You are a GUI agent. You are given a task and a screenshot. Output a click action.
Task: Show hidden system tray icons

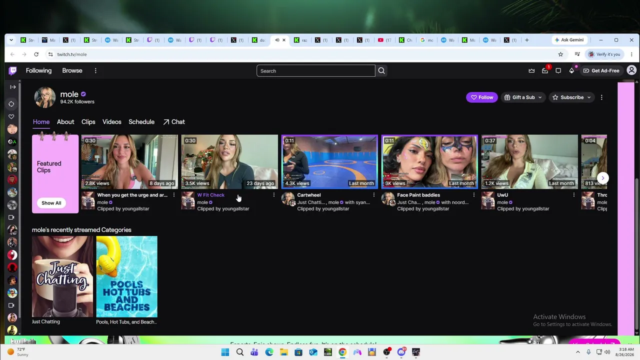578,352
